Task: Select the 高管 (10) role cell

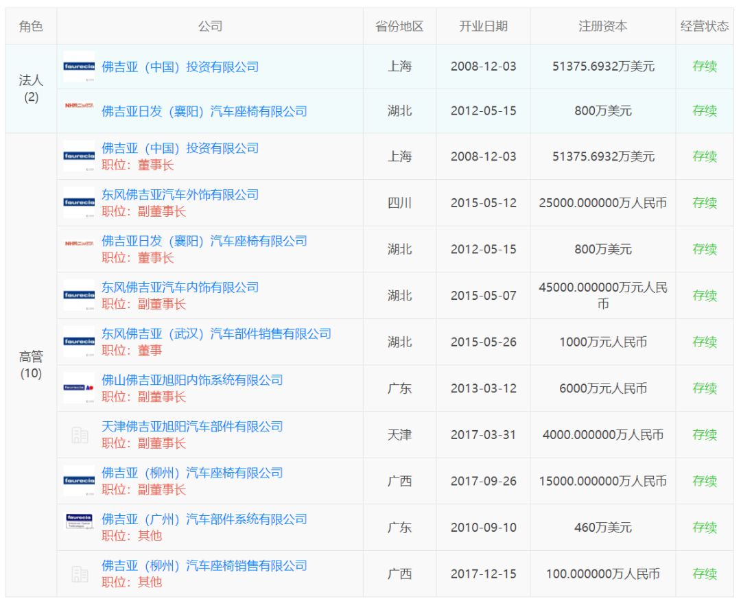Action: pos(31,365)
